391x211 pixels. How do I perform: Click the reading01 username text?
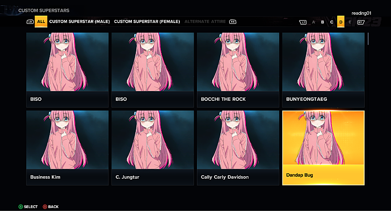click(361, 13)
